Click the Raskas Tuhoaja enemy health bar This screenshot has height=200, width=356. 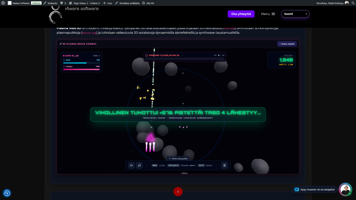click(185, 59)
